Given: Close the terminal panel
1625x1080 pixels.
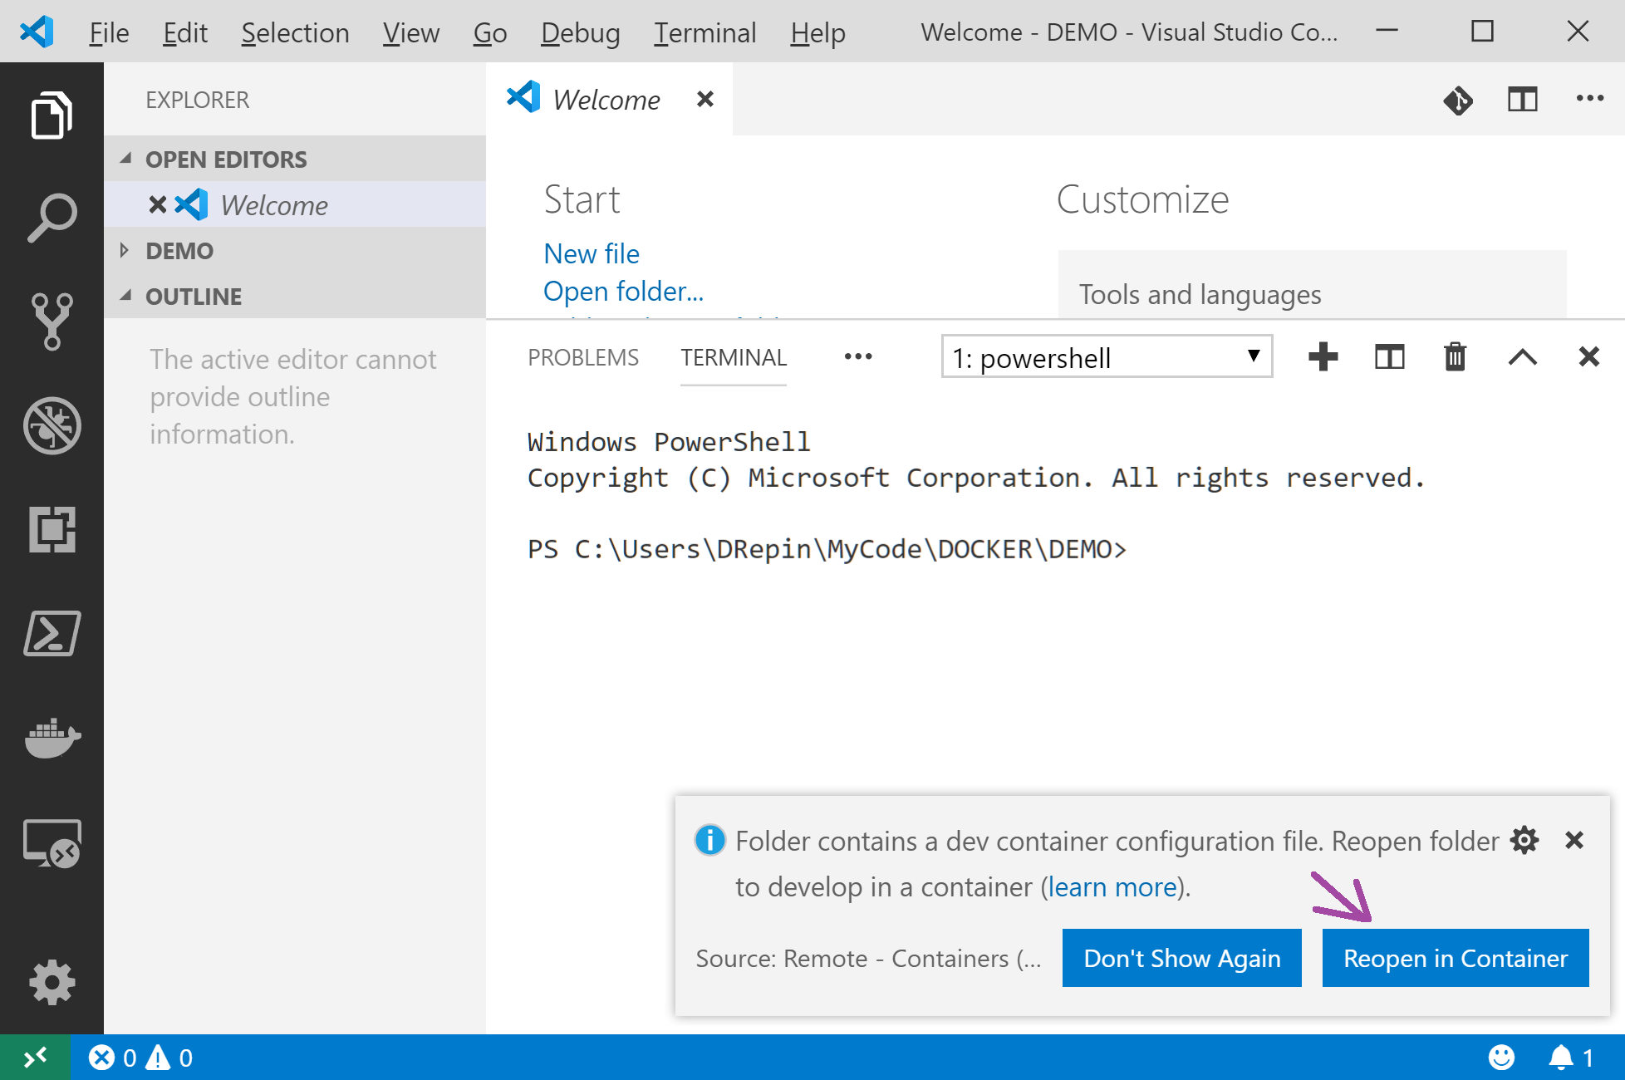Looking at the screenshot, I should 1588,357.
